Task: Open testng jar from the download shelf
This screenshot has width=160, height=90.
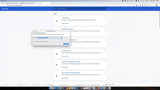Action: tap(6, 85)
